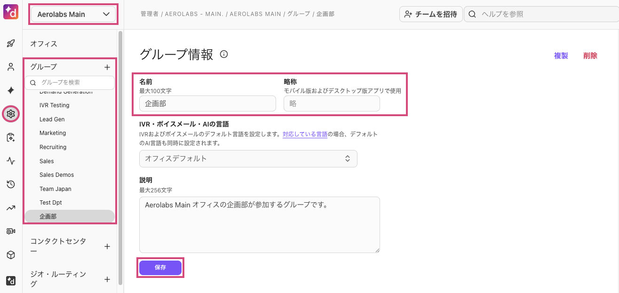
Task: Click the info icon beside グループ情報
Action: click(x=224, y=55)
